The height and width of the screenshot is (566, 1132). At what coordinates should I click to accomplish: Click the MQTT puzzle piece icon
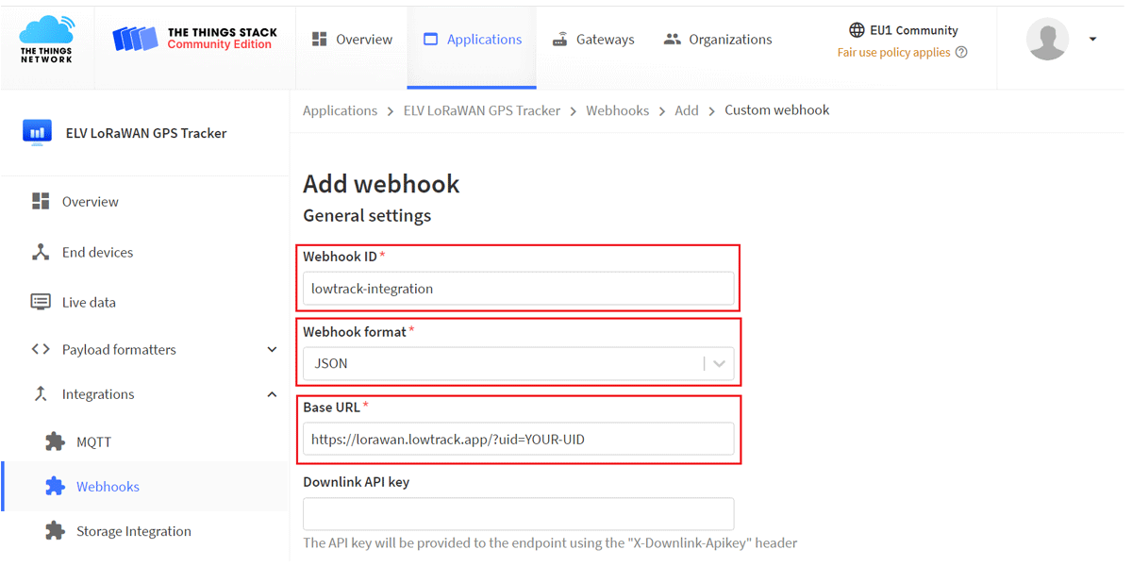click(56, 441)
